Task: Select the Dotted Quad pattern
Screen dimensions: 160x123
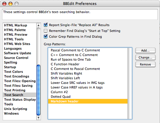Action: (x=88, y=96)
